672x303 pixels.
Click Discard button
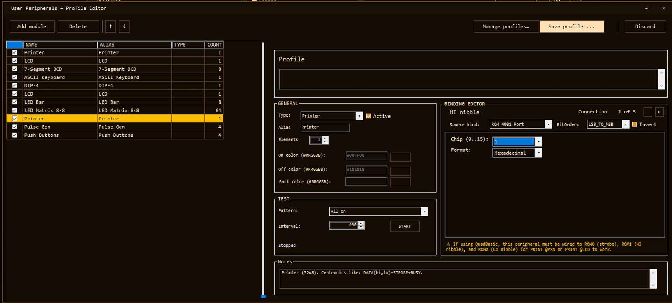645,26
